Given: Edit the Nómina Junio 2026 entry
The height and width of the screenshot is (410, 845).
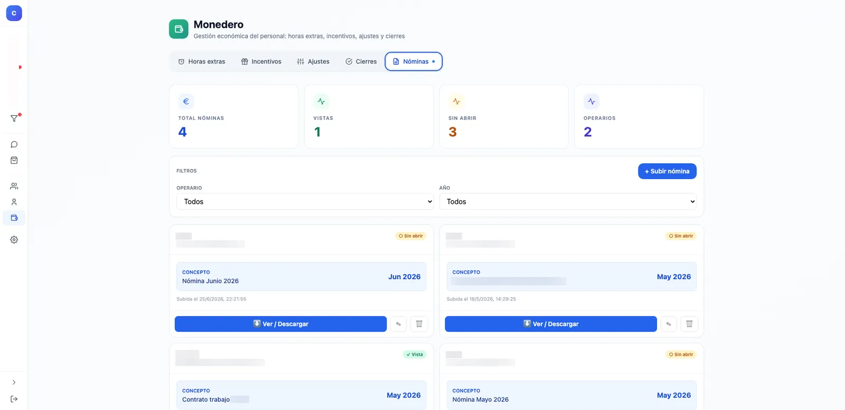Looking at the screenshot, I should tap(398, 324).
